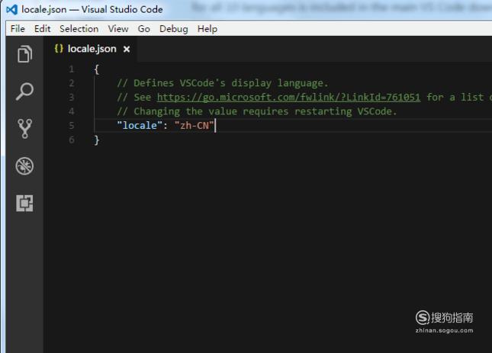Click the "locale" key text
The width and height of the screenshot is (492, 353).
(x=140, y=125)
